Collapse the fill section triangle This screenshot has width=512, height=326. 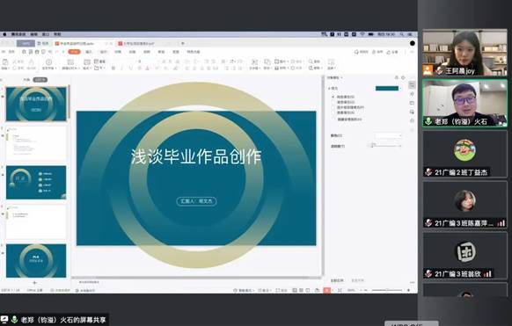pos(329,89)
